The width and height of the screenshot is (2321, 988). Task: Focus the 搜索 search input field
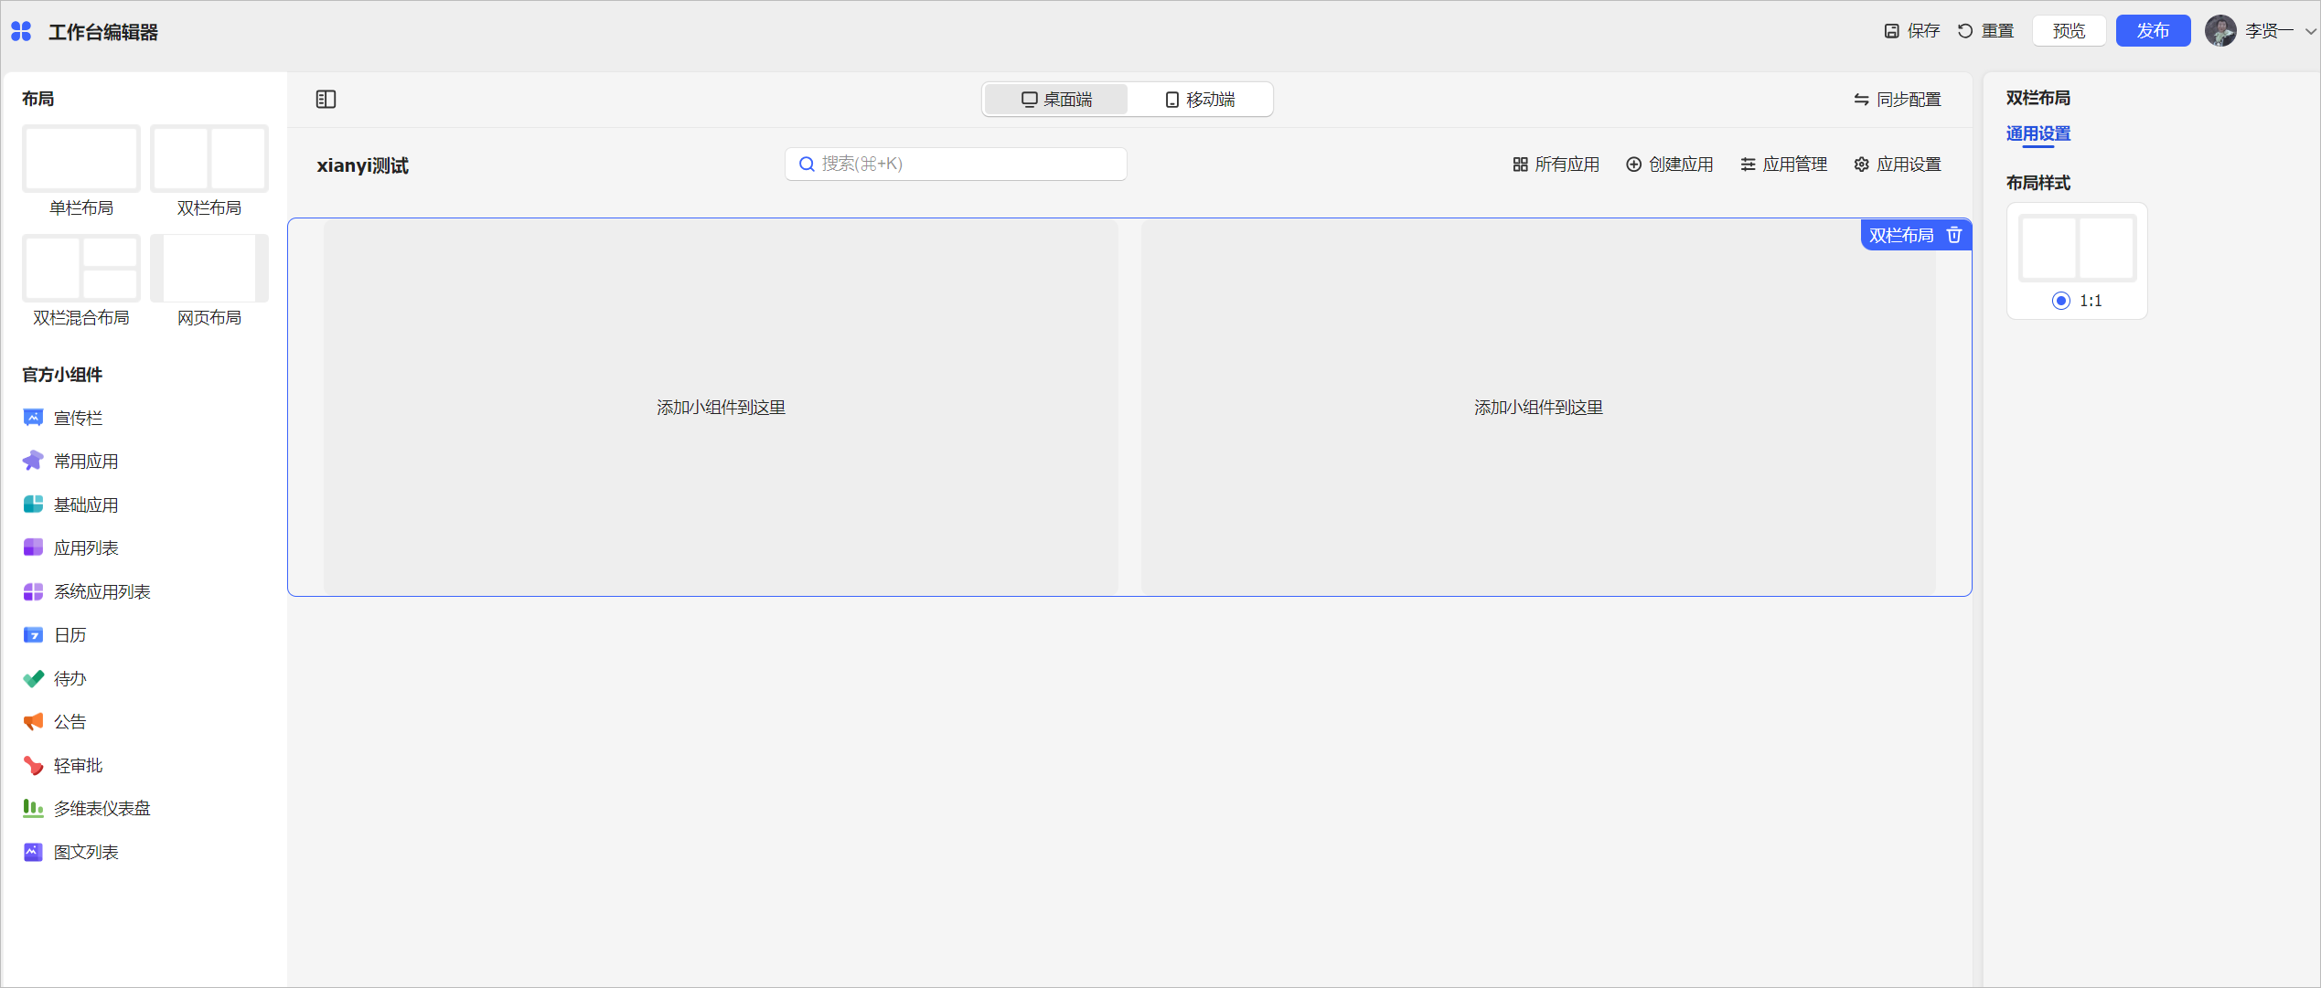[956, 164]
